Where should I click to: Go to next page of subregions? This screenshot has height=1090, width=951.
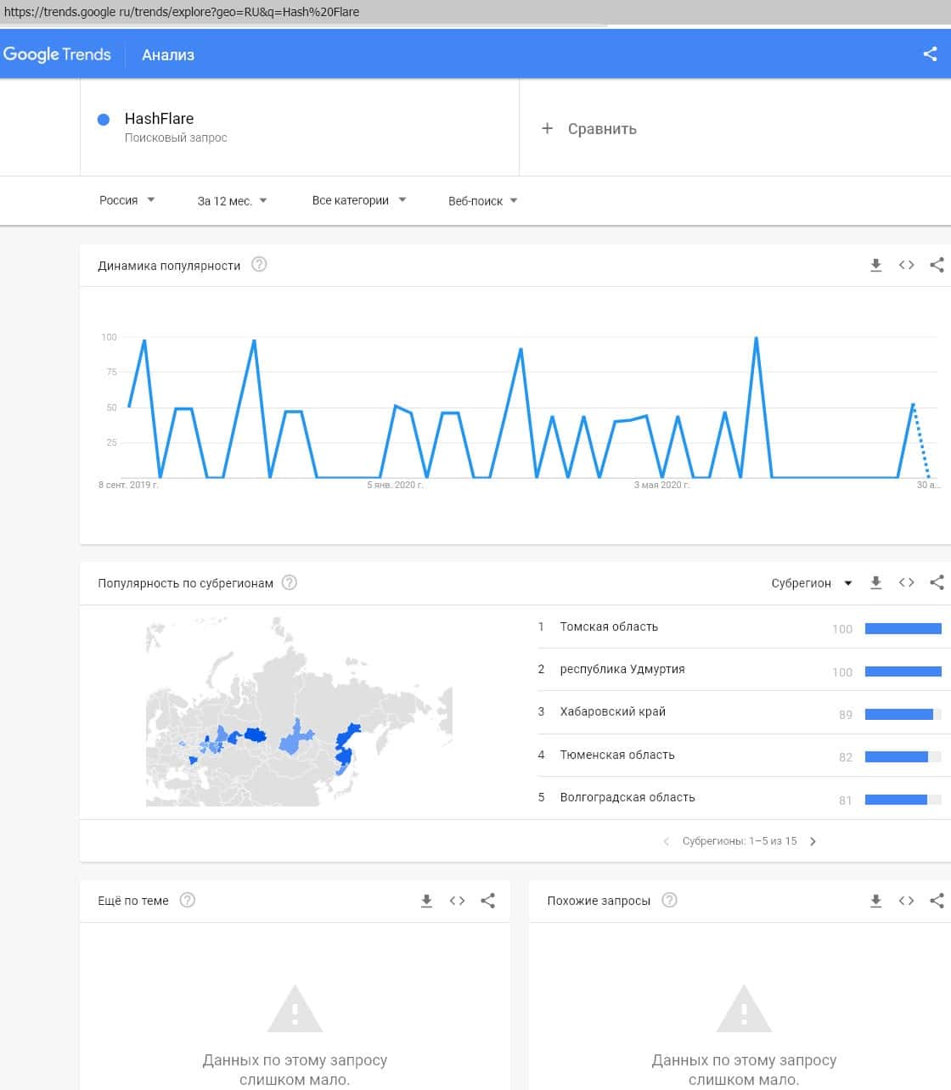pyautogui.click(x=813, y=841)
